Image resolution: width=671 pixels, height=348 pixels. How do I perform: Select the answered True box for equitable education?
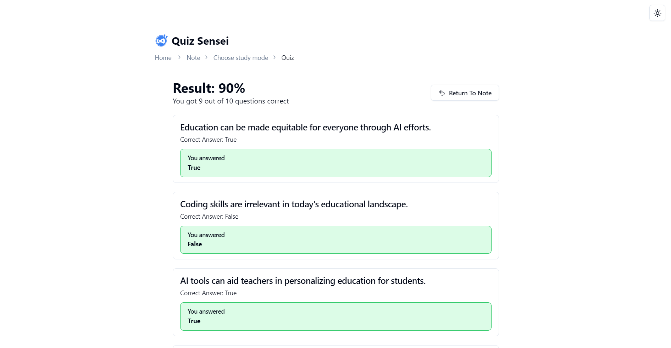[x=335, y=163]
